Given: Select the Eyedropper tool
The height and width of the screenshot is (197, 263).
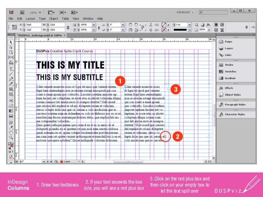Looking at the screenshot, I should (x=11, y=128).
